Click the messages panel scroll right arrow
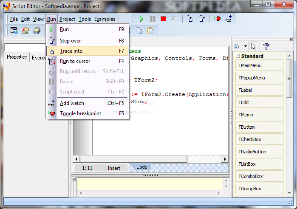Viewport: 297px width, 209px height. pyautogui.click(x=218, y=193)
